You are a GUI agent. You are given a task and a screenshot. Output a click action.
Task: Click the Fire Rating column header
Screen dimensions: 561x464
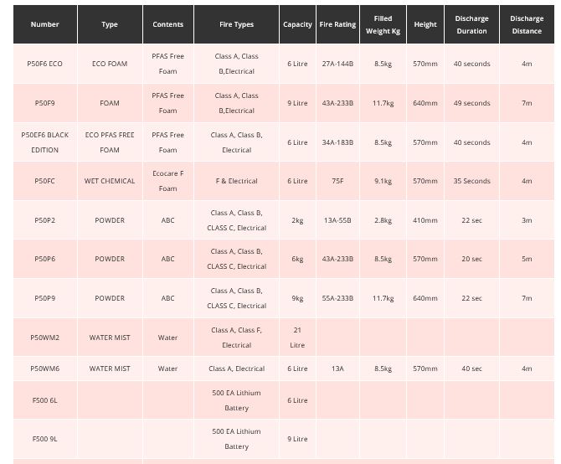pyautogui.click(x=337, y=24)
